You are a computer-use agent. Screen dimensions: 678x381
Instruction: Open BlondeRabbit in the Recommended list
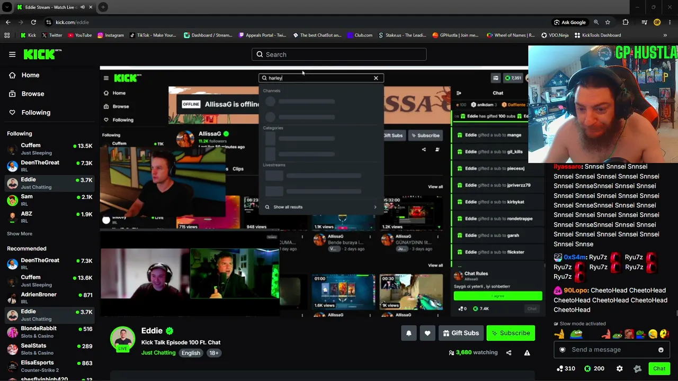coord(50,332)
